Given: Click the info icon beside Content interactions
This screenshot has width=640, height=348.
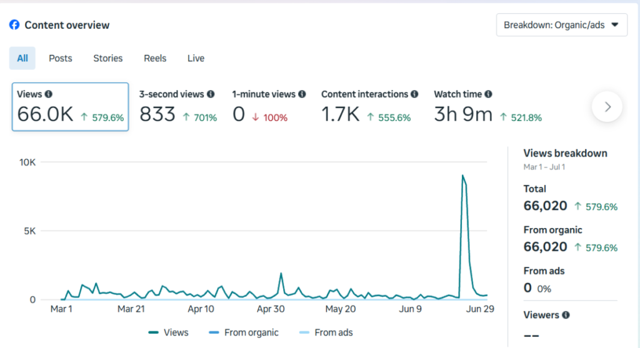Looking at the screenshot, I should click(414, 94).
